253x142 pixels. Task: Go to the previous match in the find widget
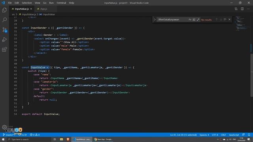[x=217, y=19]
